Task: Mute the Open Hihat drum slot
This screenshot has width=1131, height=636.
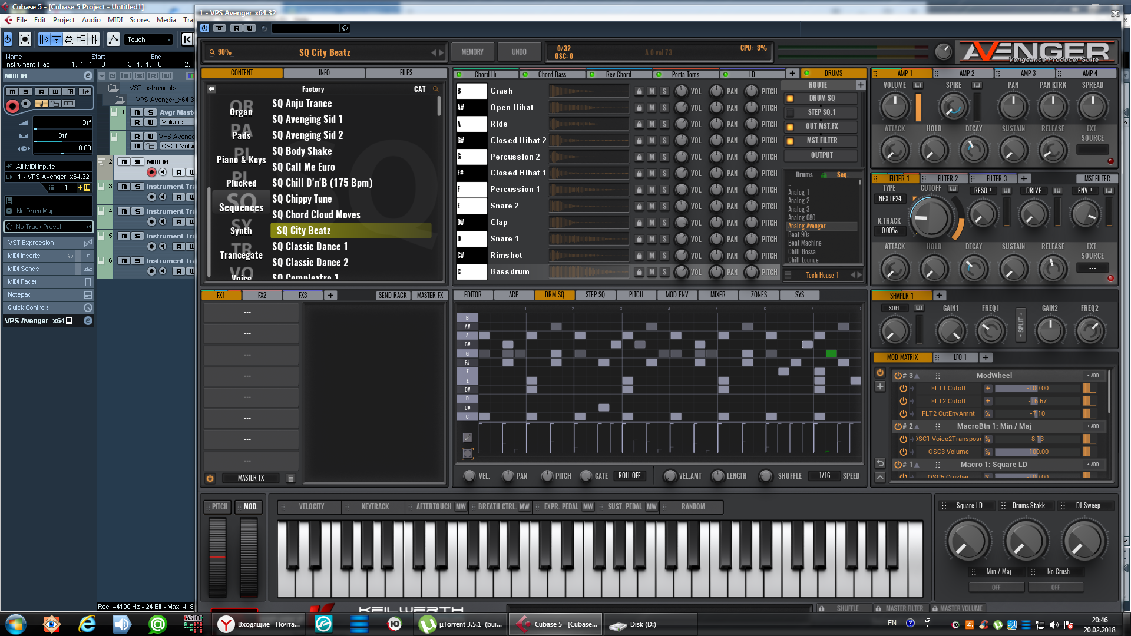Action: click(652, 108)
